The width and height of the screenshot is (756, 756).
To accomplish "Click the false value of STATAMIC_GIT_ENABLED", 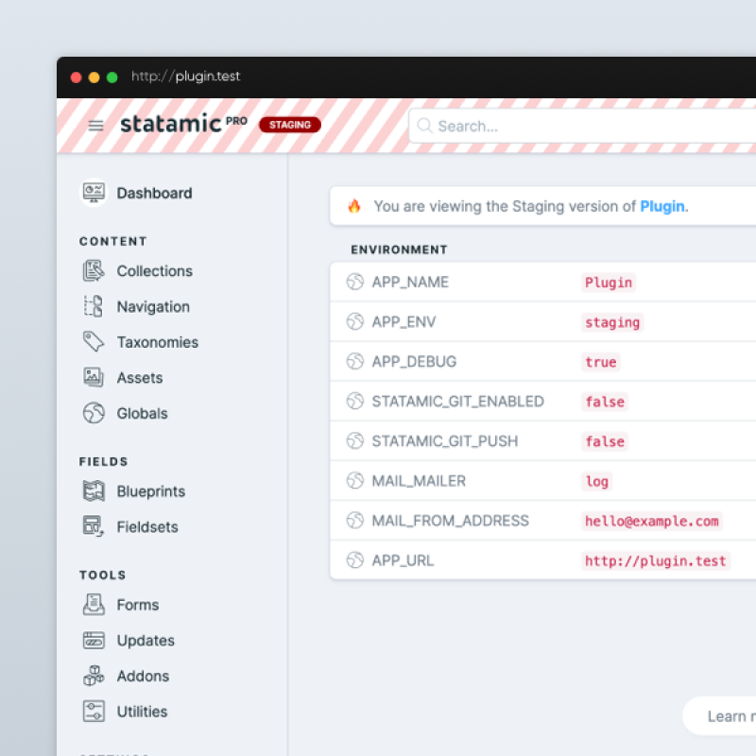I will pos(605,403).
